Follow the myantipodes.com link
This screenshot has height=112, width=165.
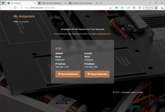(x=103, y=34)
